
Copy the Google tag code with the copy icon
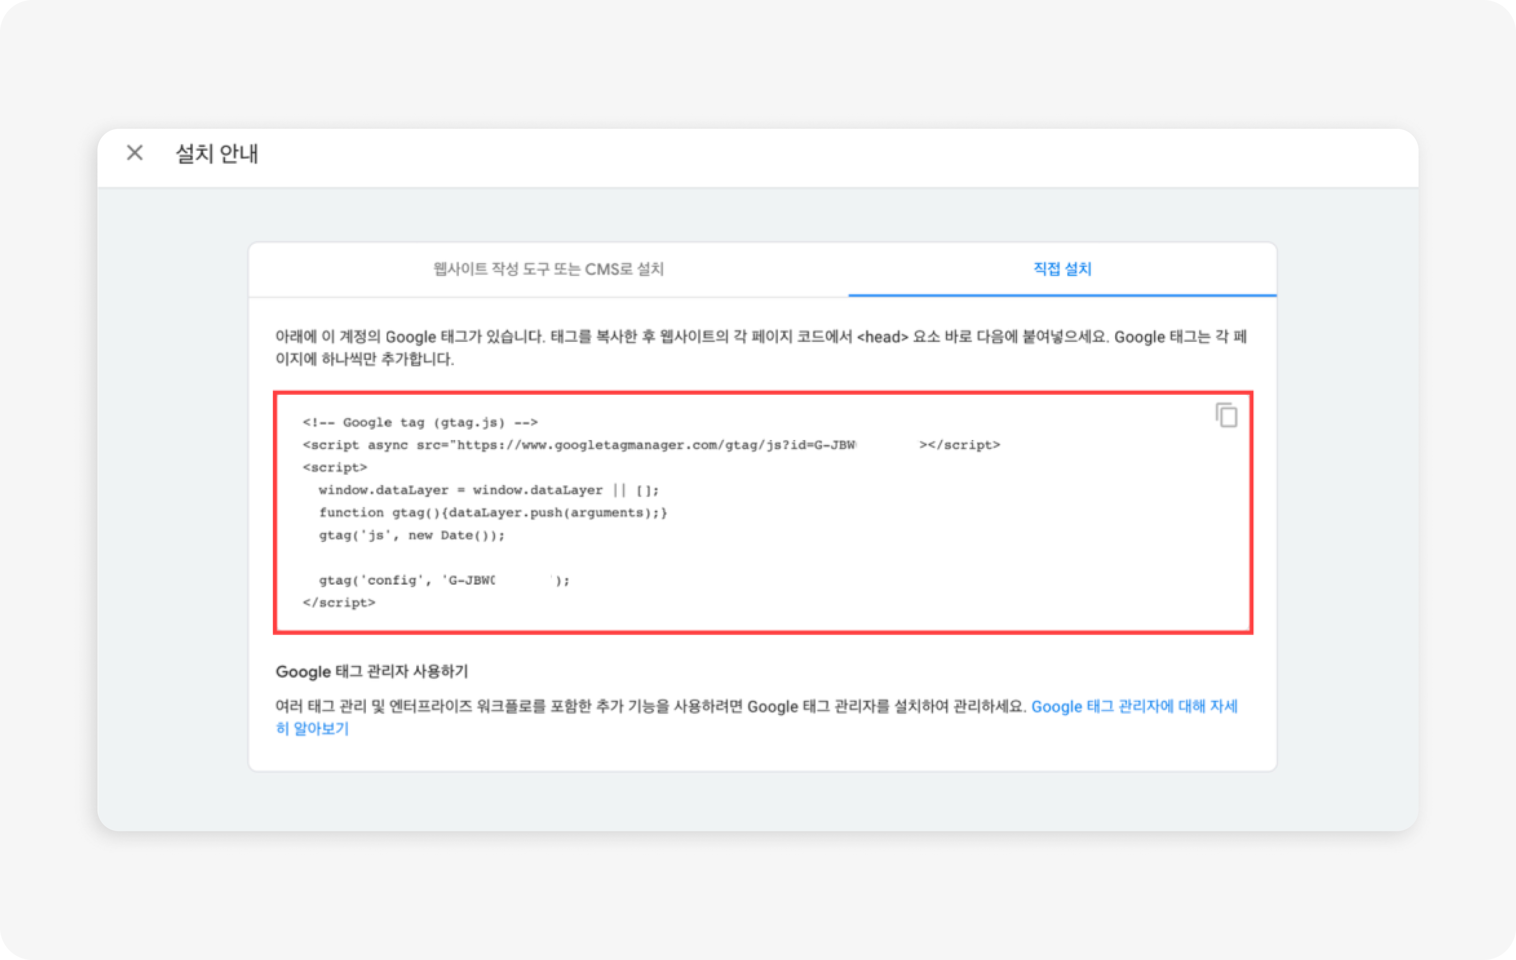[x=1226, y=415]
